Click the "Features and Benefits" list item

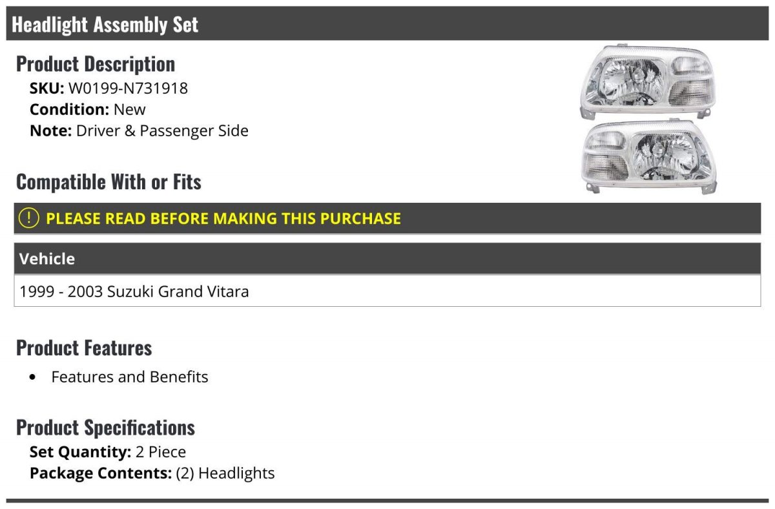click(130, 377)
